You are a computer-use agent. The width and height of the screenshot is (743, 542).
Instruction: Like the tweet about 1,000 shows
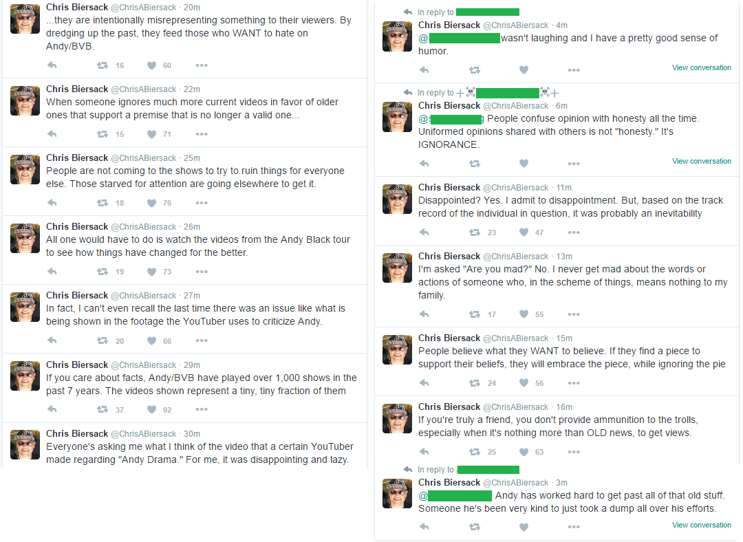tap(151, 409)
